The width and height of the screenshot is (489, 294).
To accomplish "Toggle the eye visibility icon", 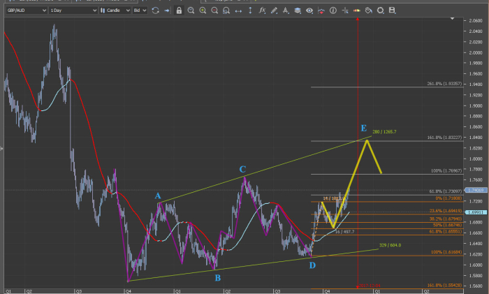I will [309, 10].
